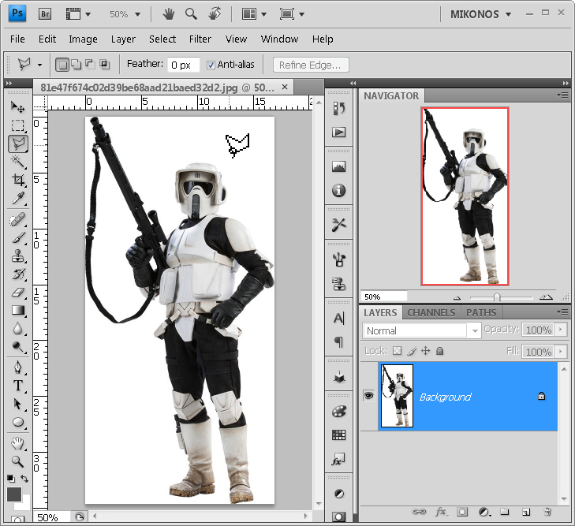Open the MIKONOS workspace dropdown
575x526 pixels.
coord(480,14)
